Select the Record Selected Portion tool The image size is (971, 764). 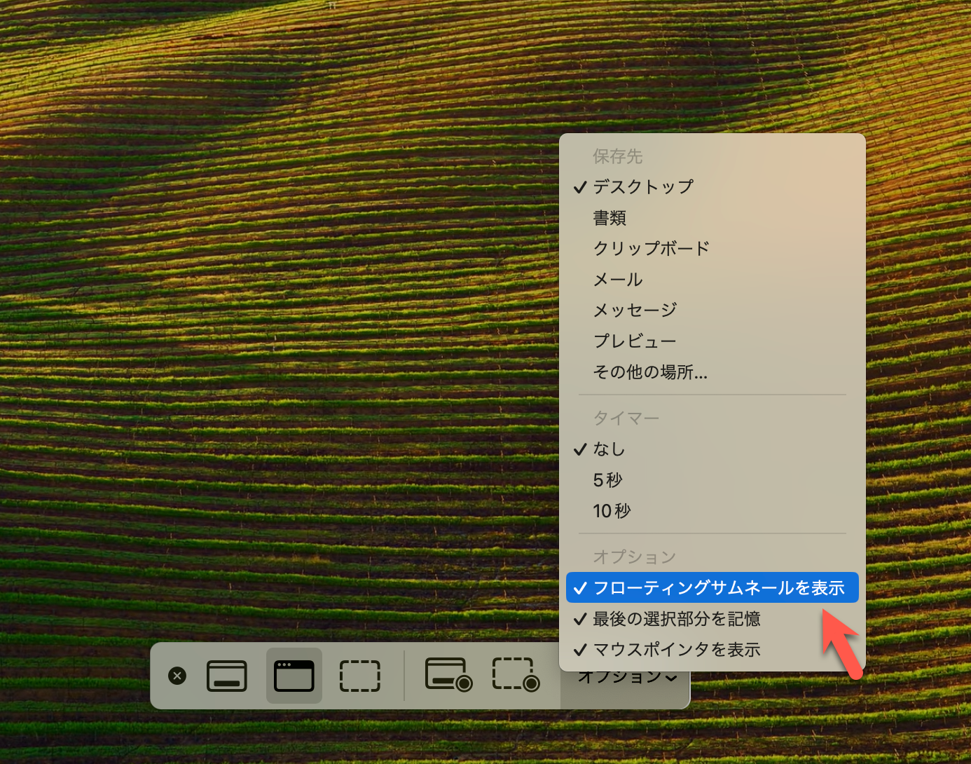[x=515, y=676]
